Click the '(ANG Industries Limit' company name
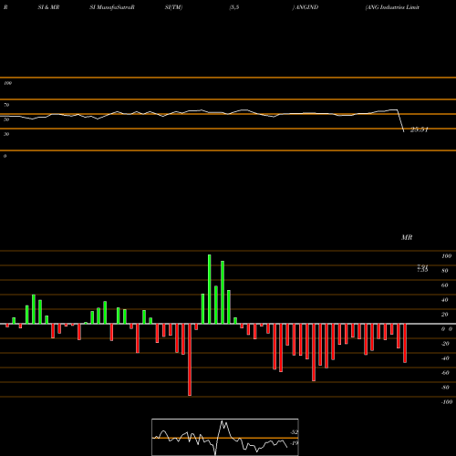This screenshot has height=456, width=456. (x=392, y=7)
